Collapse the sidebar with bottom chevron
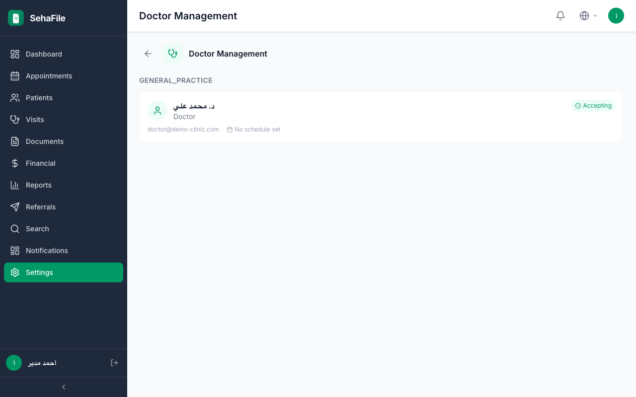 pyautogui.click(x=64, y=387)
